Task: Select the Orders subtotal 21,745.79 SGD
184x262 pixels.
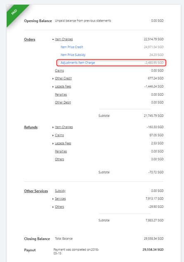Action: (154, 116)
